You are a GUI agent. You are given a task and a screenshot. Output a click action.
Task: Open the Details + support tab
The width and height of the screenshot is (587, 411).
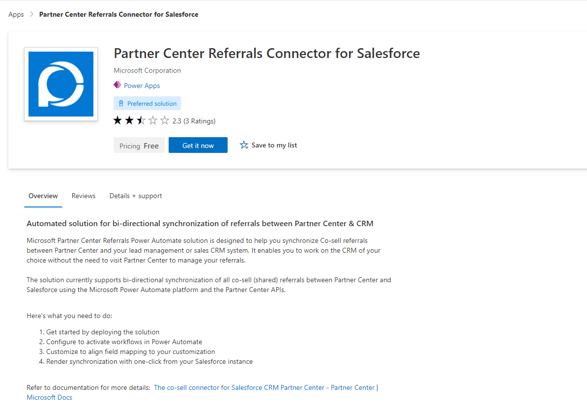pos(136,196)
